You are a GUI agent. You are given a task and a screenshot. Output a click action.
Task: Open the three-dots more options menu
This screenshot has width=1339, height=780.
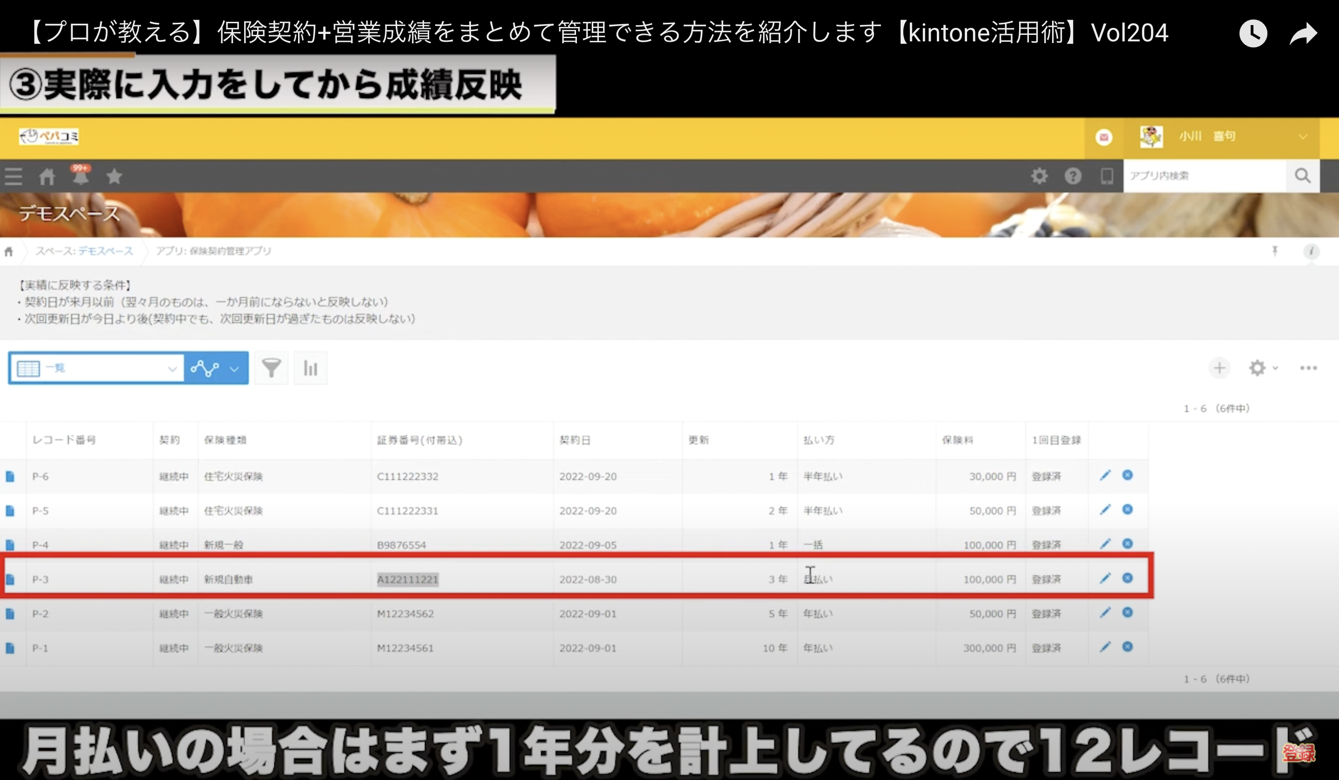(1308, 368)
